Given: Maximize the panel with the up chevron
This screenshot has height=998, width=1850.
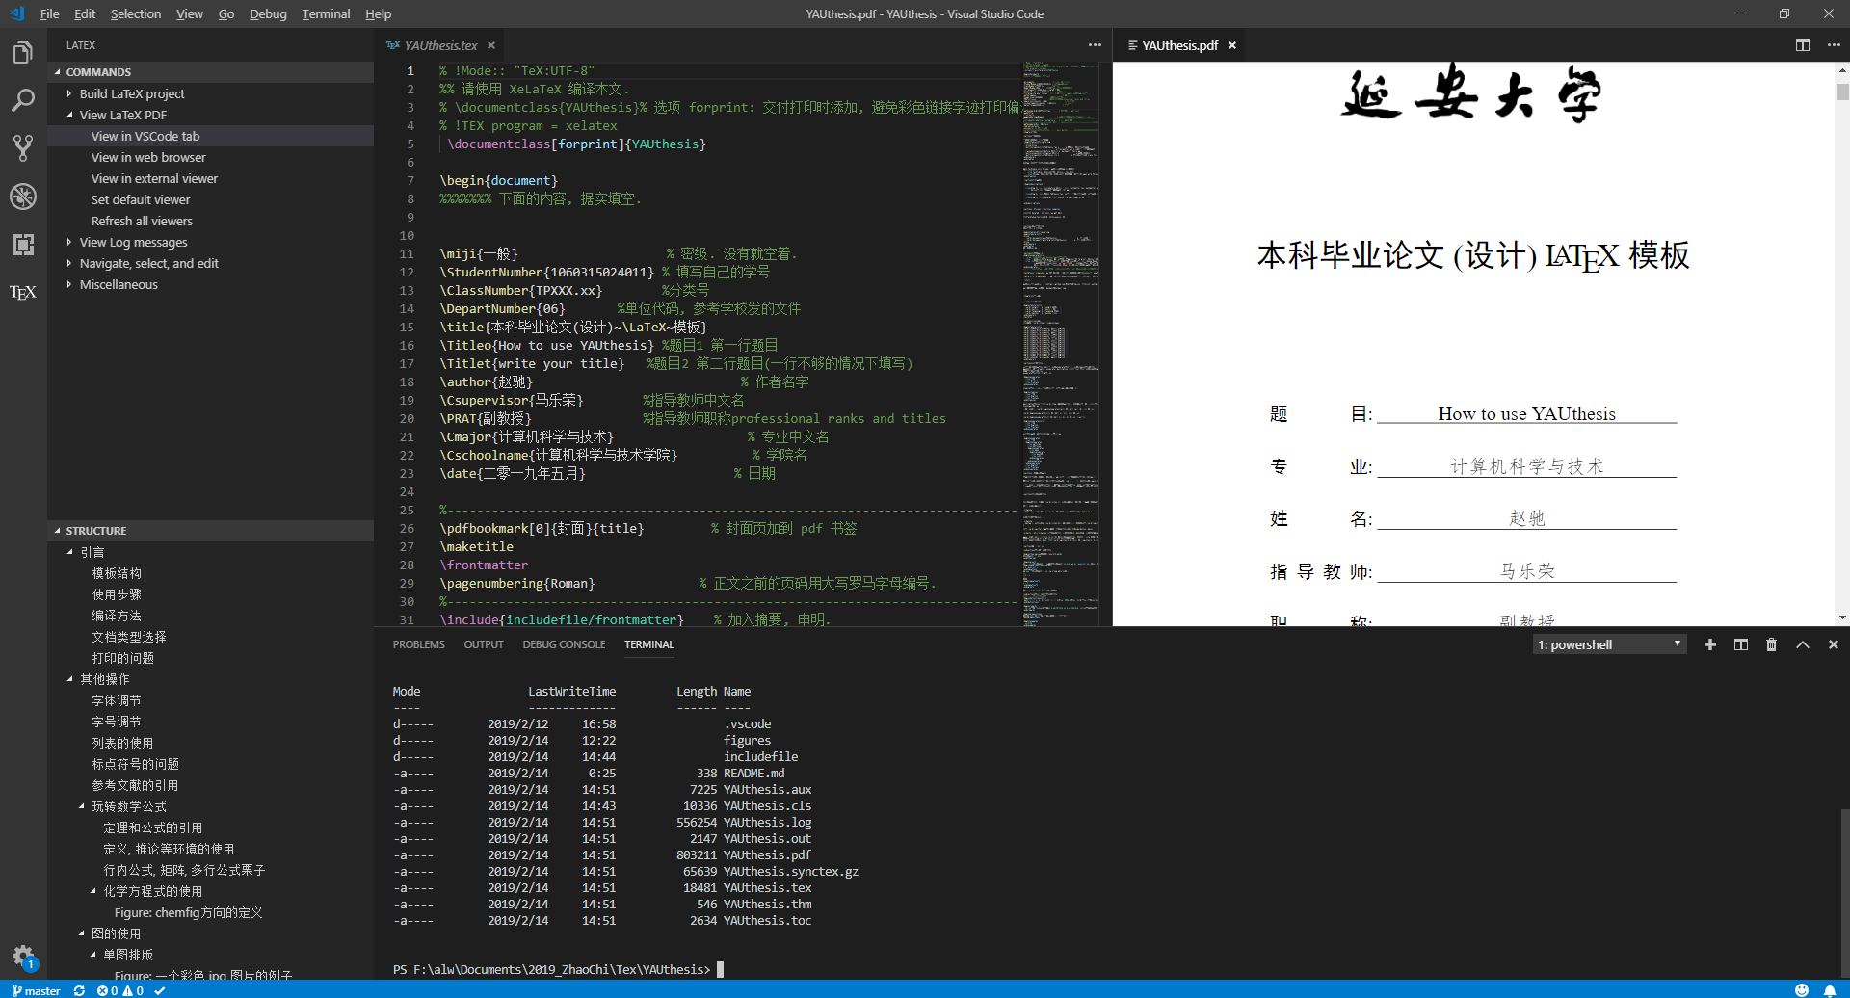Looking at the screenshot, I should [1803, 644].
